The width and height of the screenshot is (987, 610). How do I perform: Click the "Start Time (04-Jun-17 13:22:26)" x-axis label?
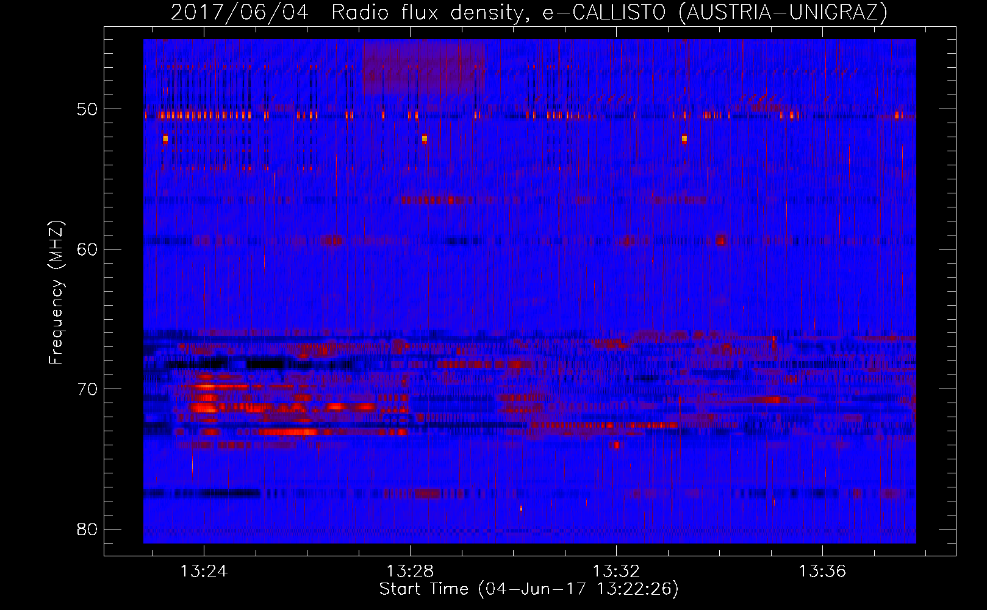click(529, 589)
